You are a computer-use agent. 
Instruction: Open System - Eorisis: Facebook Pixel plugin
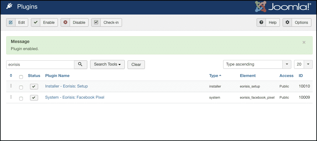click(75, 97)
